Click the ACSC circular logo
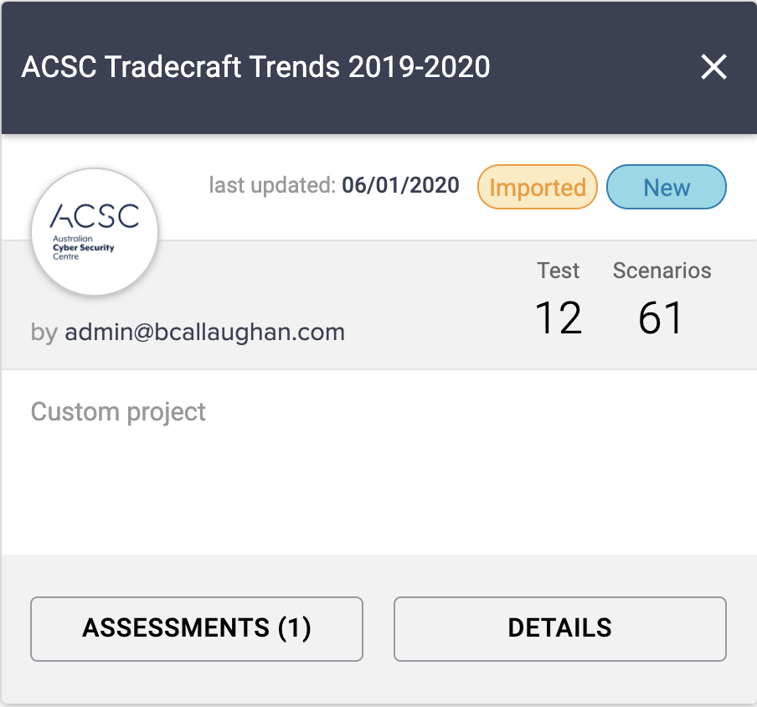 [x=95, y=231]
